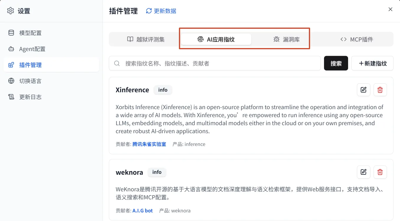Click the gear icon next to 设置
The image size is (400, 221).
pos(11,11)
